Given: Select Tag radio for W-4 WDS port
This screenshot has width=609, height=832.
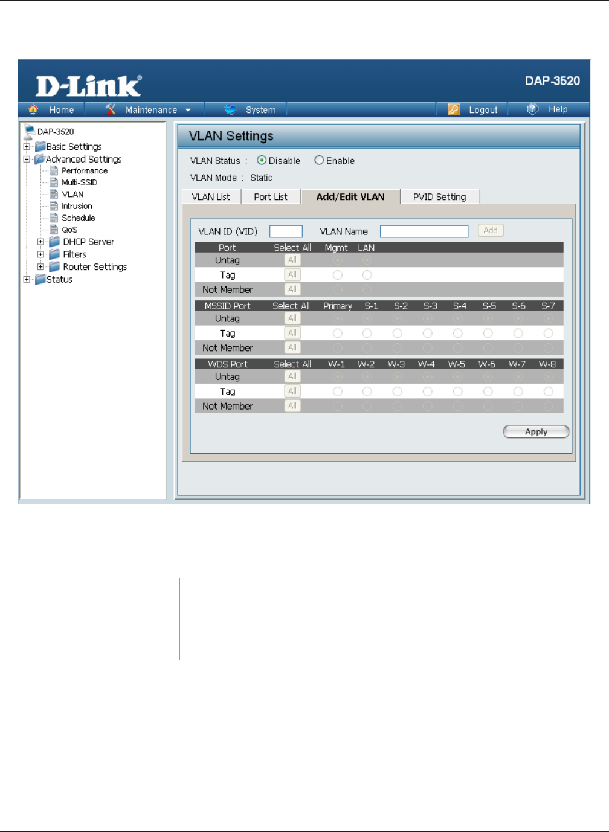Looking at the screenshot, I should (x=427, y=392).
